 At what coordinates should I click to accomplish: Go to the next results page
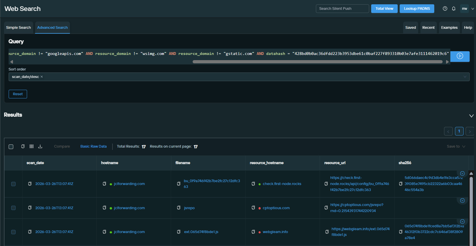click(470, 131)
